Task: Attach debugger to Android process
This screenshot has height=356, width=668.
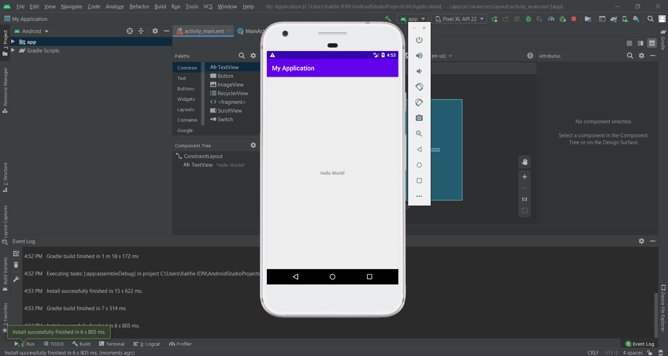Action: point(563,19)
